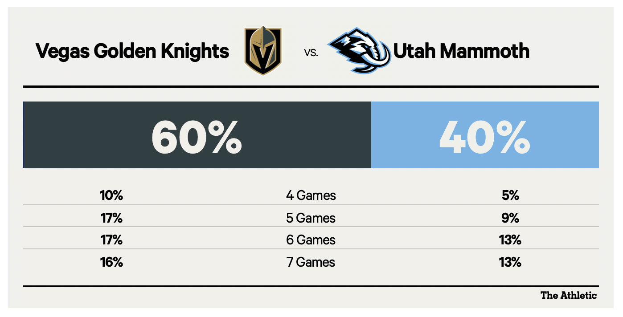Viewport: 623px width, 317px height.
Task: Click Utah 9% chance in 5 games
Action: [x=510, y=218]
